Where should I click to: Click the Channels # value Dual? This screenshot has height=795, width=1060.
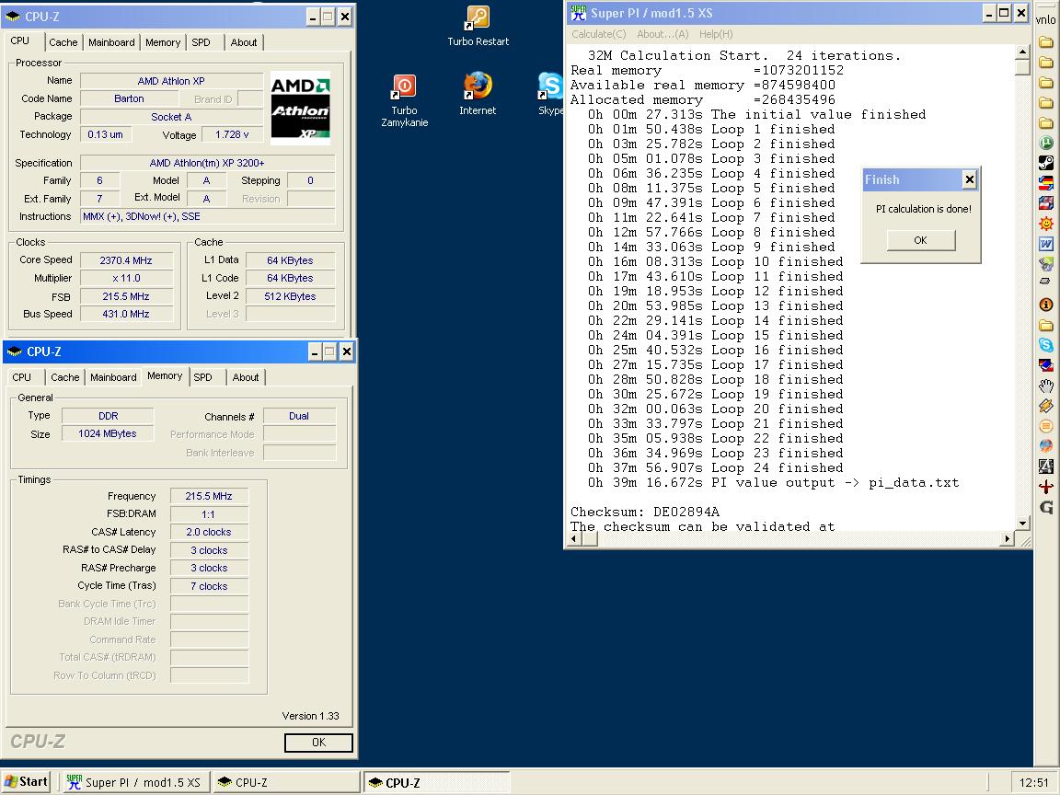[x=299, y=416]
